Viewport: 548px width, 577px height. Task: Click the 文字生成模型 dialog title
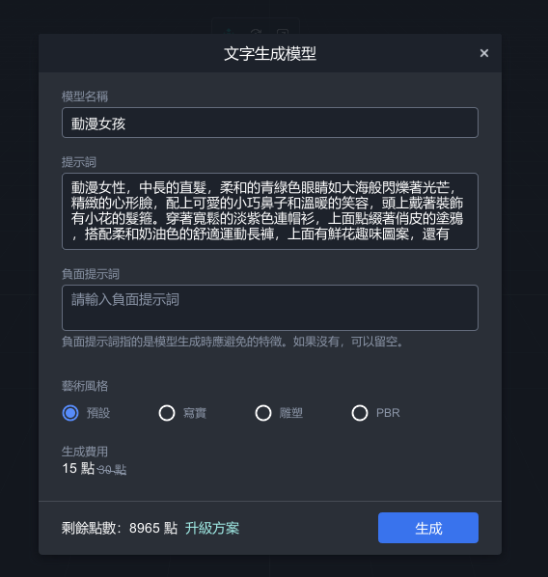(x=270, y=54)
